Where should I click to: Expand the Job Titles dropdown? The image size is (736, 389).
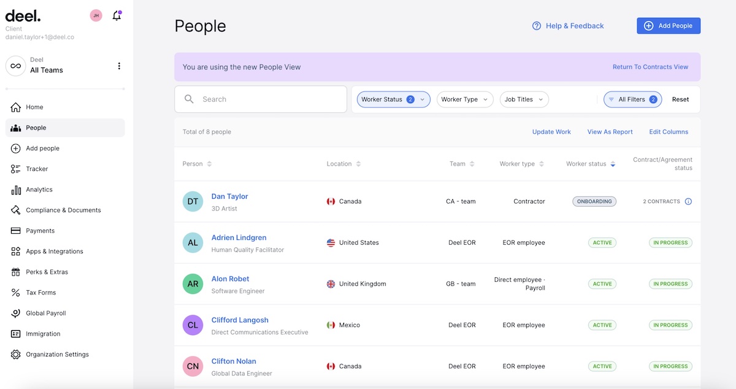[524, 99]
